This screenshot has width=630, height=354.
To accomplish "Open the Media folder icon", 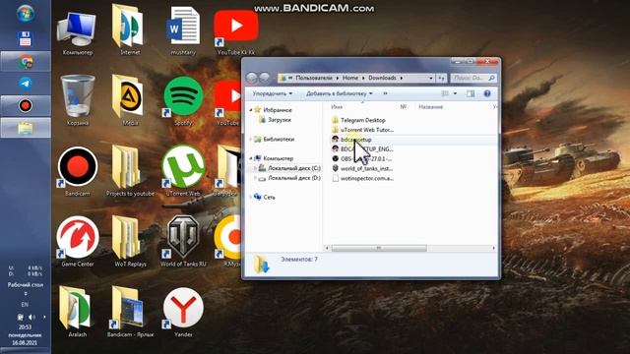I will pyautogui.click(x=130, y=99).
